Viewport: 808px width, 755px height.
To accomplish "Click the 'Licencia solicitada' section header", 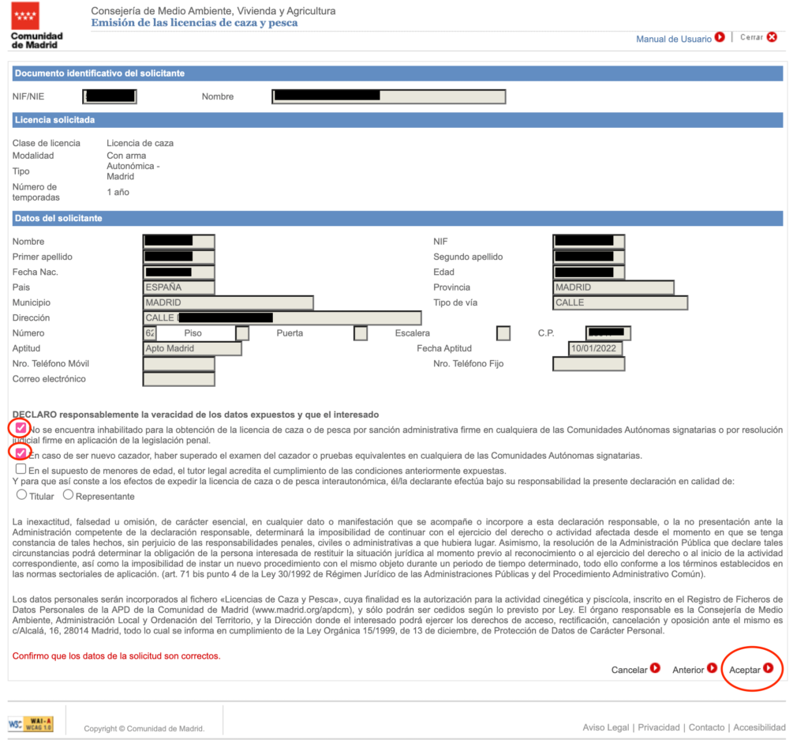I will [x=398, y=119].
